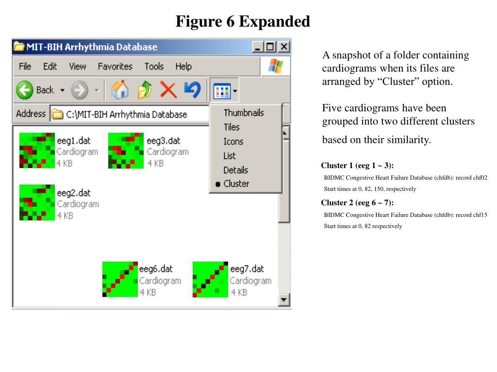Click the scrollbar down arrow
The width and height of the screenshot is (497, 372).
[x=283, y=299]
